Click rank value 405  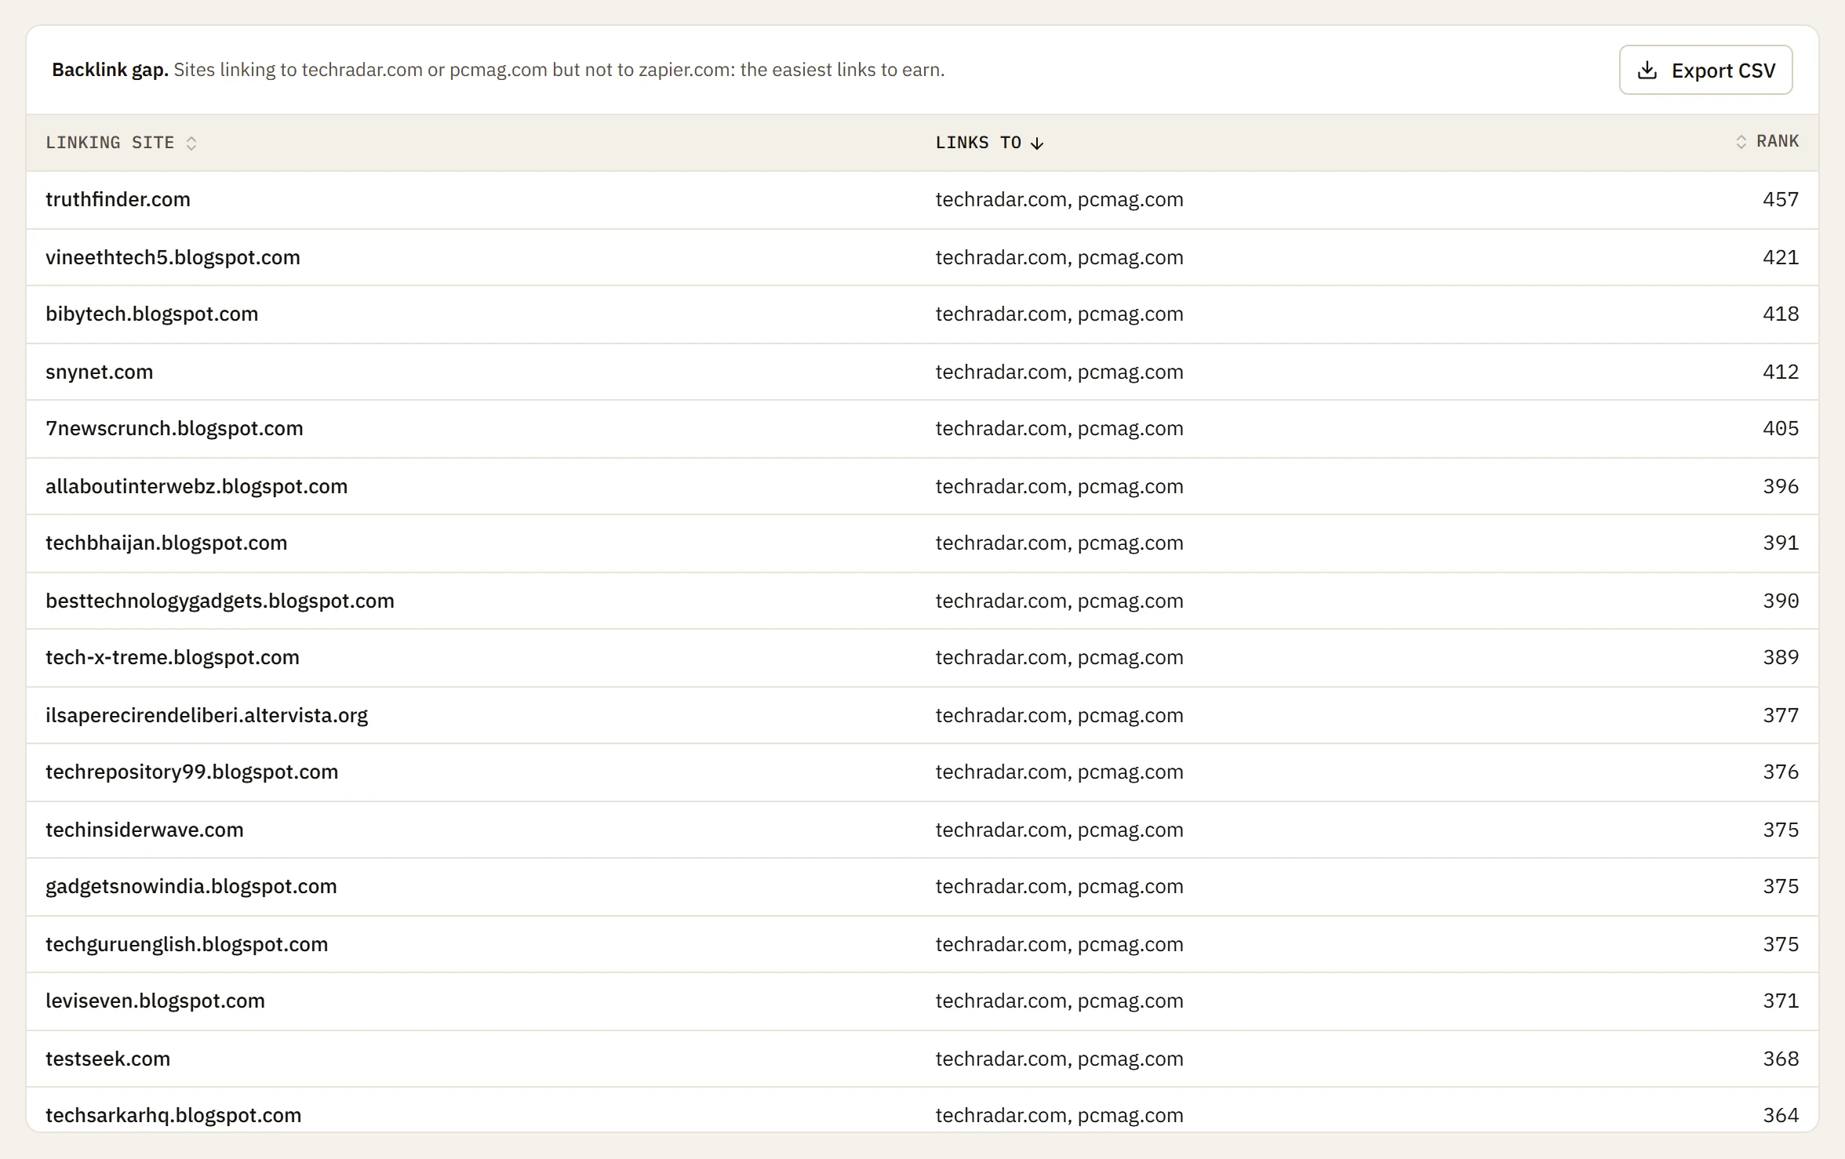click(1781, 428)
